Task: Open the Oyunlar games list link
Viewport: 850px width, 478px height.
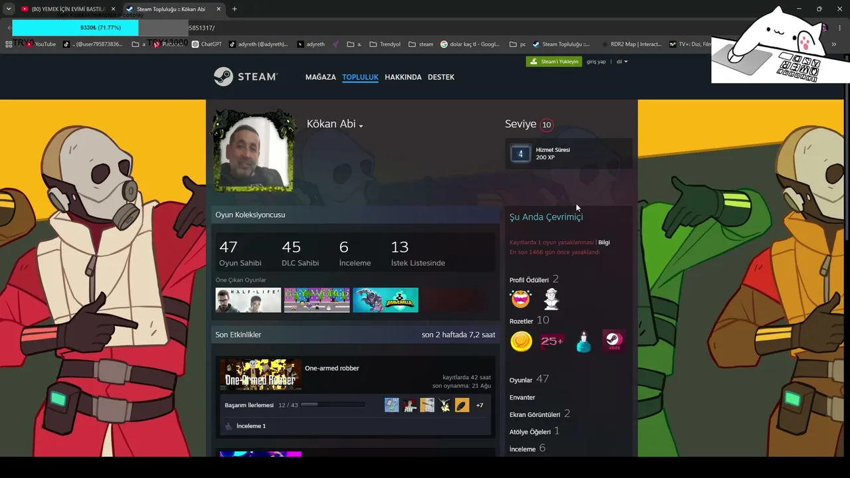Action: click(521, 380)
